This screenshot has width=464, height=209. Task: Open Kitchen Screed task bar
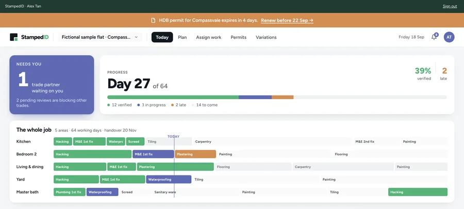tap(135, 141)
